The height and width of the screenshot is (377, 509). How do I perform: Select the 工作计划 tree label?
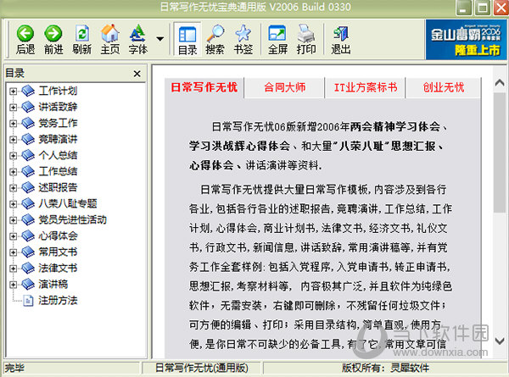[x=58, y=91]
